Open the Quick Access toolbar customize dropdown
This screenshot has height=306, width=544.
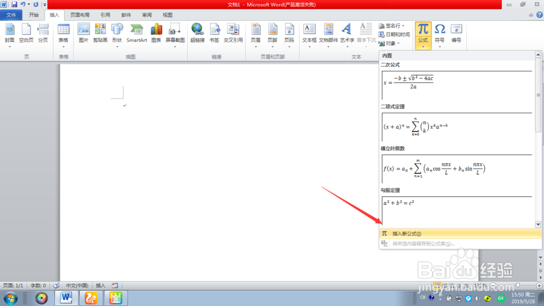point(45,4)
